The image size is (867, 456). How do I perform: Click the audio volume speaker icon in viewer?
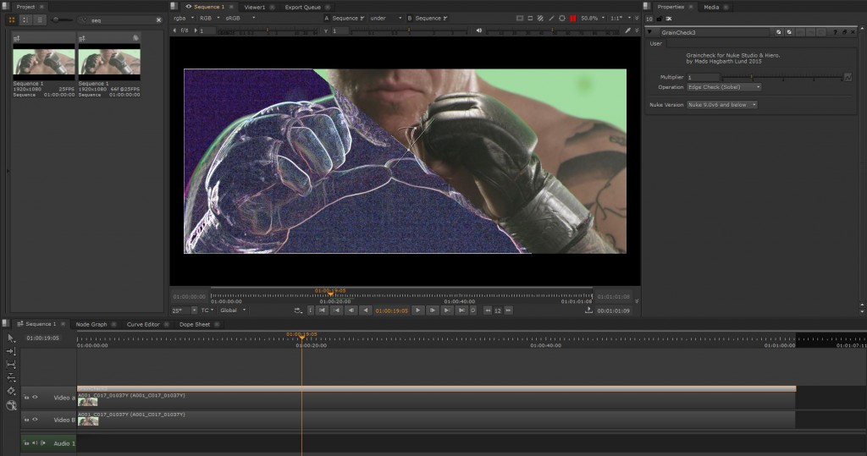click(479, 30)
